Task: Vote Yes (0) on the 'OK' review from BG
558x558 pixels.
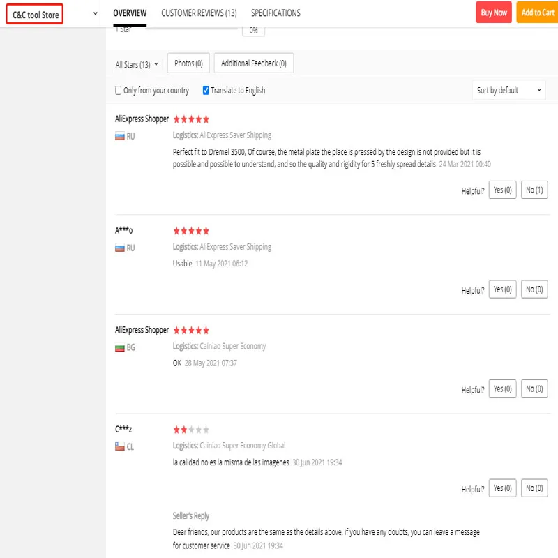Action: (x=502, y=389)
